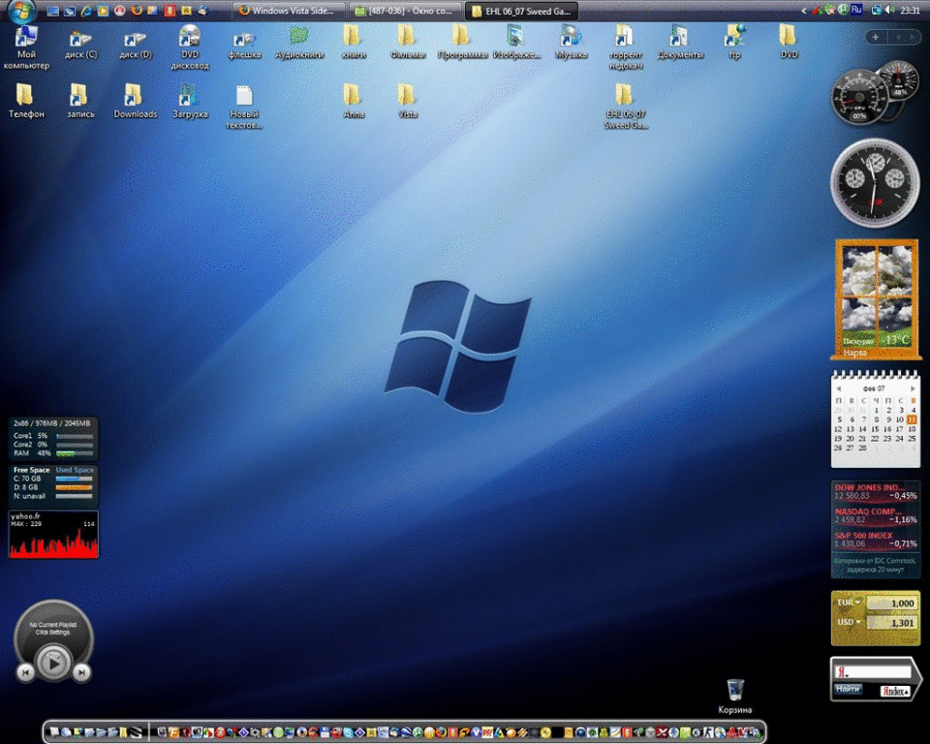Click the NASDAQ COMP... stock entry

[876, 515]
